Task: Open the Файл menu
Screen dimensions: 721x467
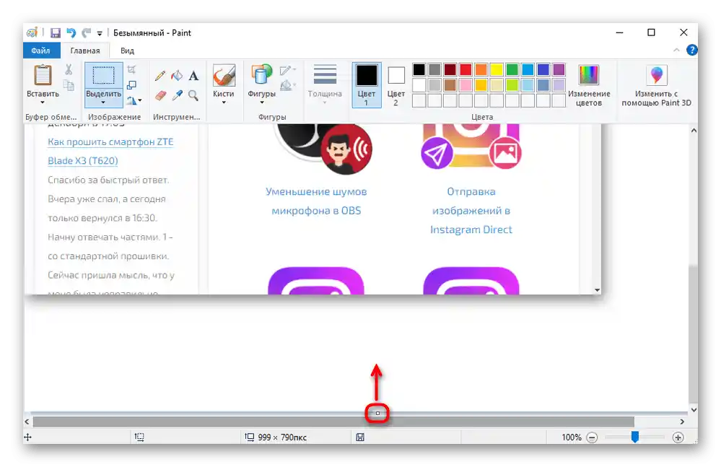Action: [x=41, y=51]
